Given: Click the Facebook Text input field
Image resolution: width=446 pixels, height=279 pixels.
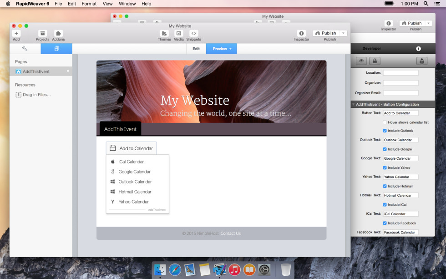Looking at the screenshot, I should [x=400, y=233].
